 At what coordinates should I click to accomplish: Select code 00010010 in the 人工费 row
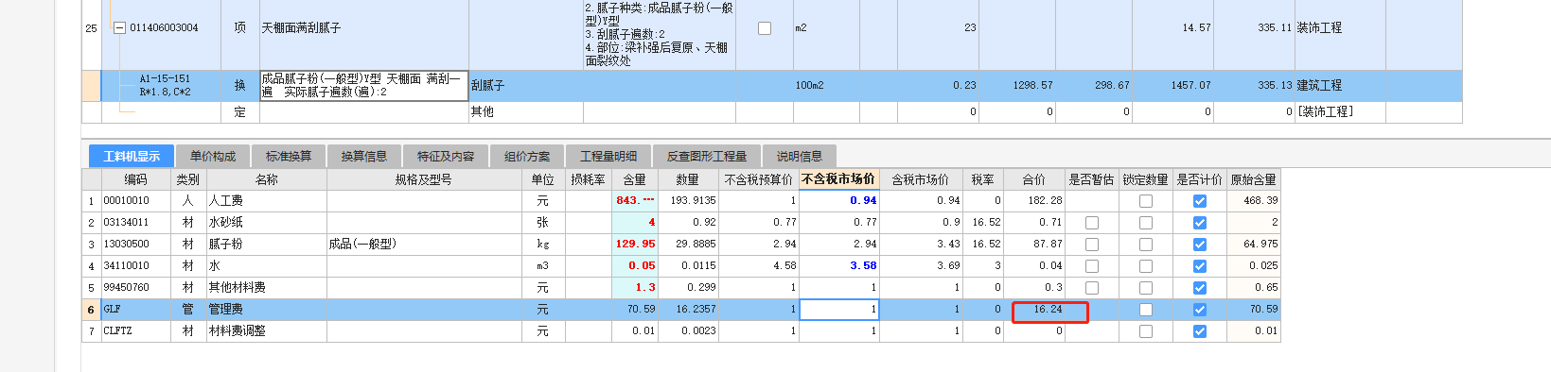tap(136, 201)
